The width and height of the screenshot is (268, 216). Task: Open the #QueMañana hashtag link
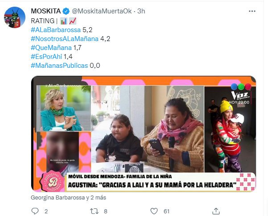pos(51,48)
